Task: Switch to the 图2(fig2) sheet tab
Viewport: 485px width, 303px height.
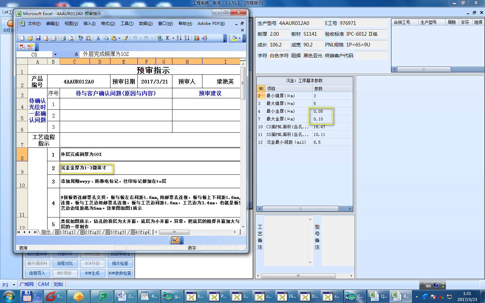Action: pyautogui.click(x=91, y=232)
